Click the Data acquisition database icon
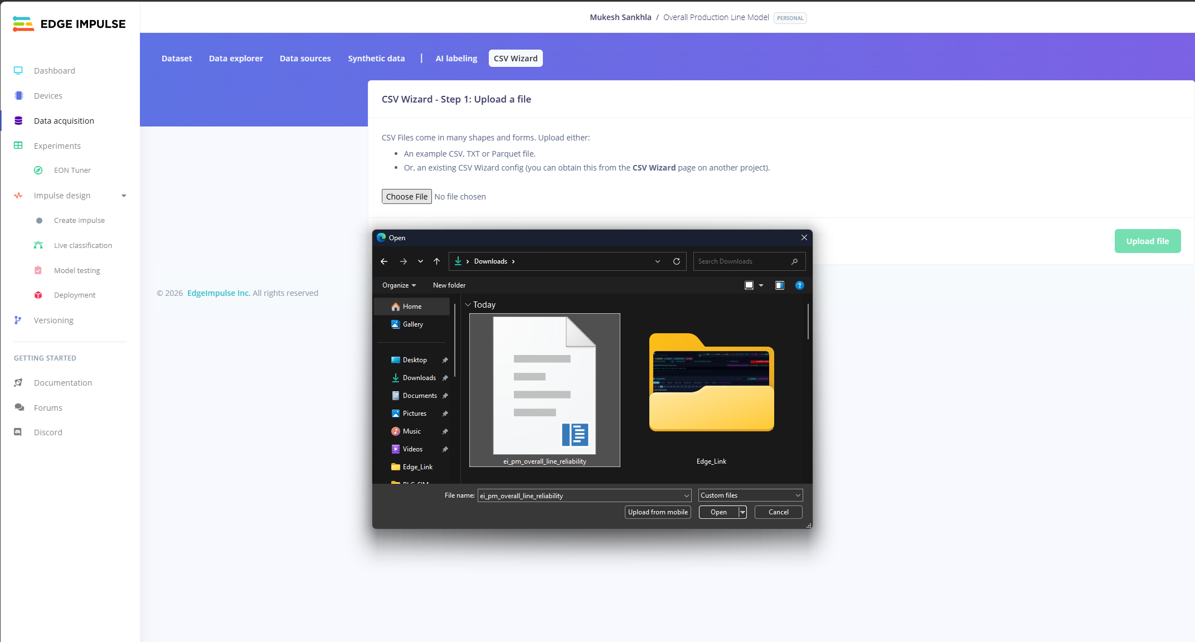Image resolution: width=1195 pixels, height=642 pixels. click(18, 121)
